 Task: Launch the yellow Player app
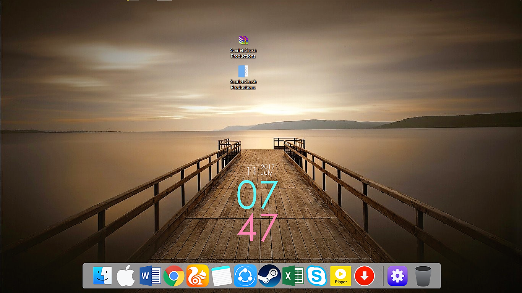tap(340, 276)
